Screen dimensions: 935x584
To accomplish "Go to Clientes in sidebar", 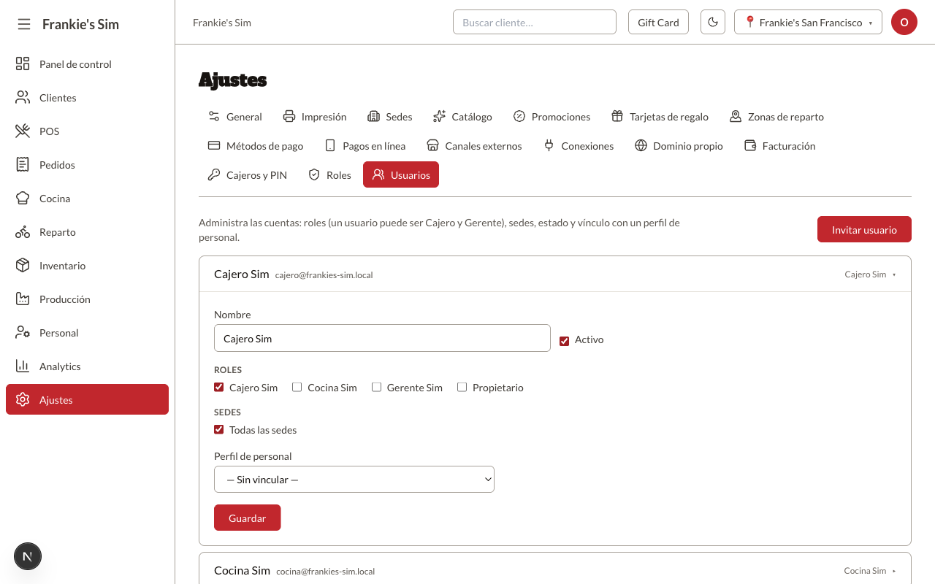I will pyautogui.click(x=87, y=98).
